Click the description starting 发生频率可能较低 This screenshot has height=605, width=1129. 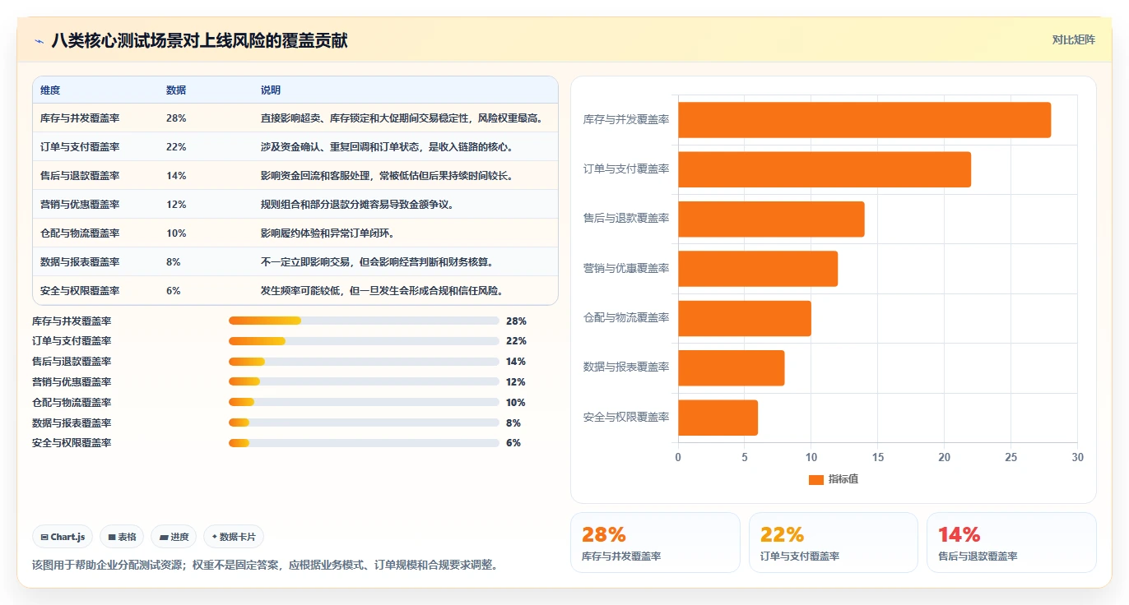click(382, 291)
